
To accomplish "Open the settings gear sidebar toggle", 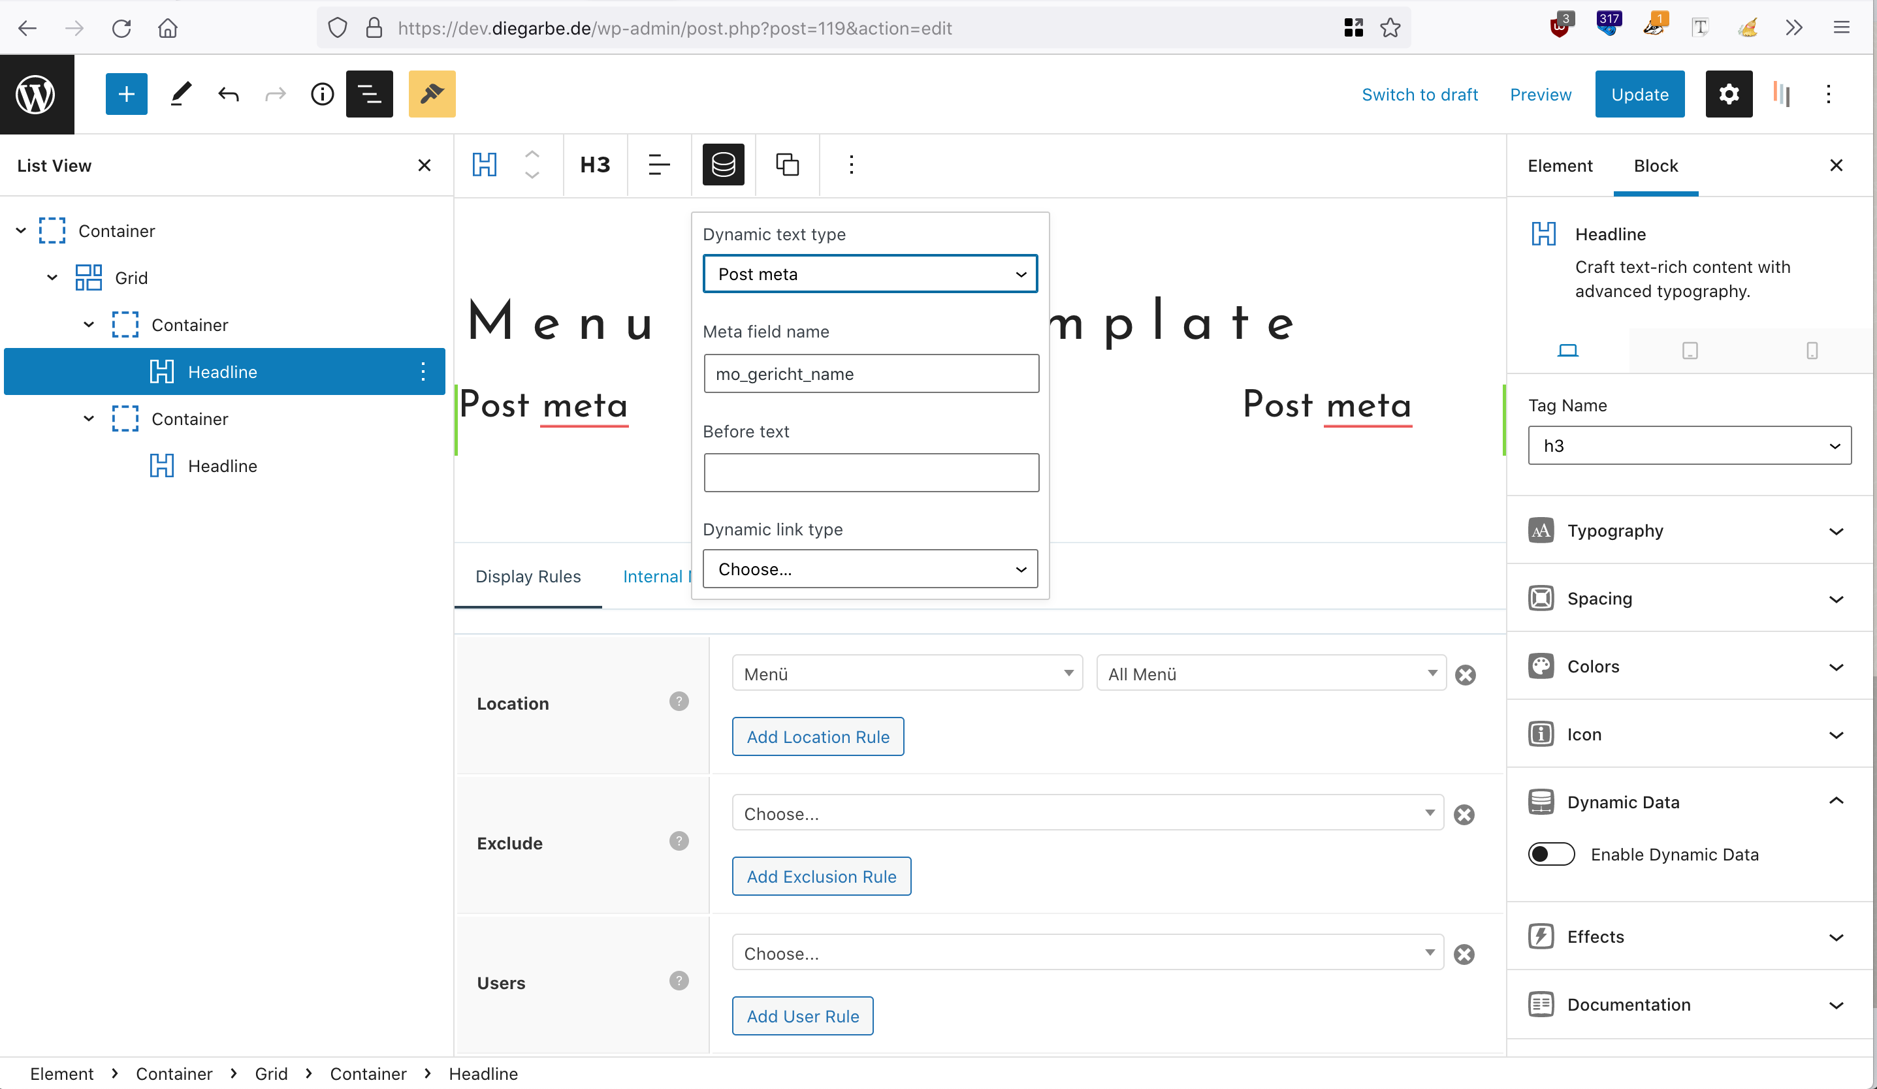I will coord(1729,95).
